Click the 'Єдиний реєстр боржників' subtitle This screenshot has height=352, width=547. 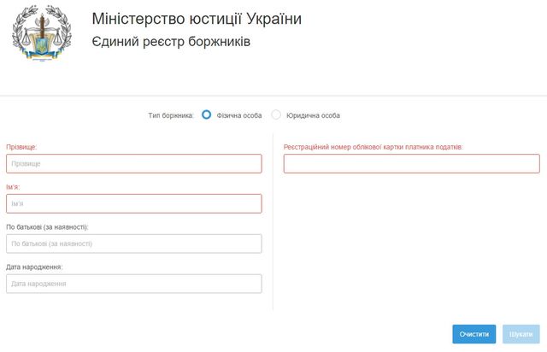(x=171, y=41)
